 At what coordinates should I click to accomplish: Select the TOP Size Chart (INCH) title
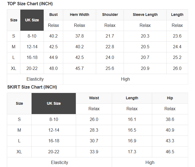point(30,4)
